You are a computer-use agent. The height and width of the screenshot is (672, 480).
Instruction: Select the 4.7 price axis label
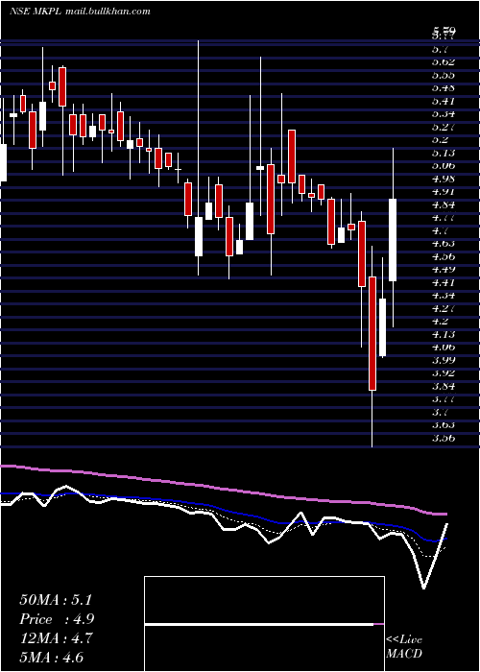[440, 230]
